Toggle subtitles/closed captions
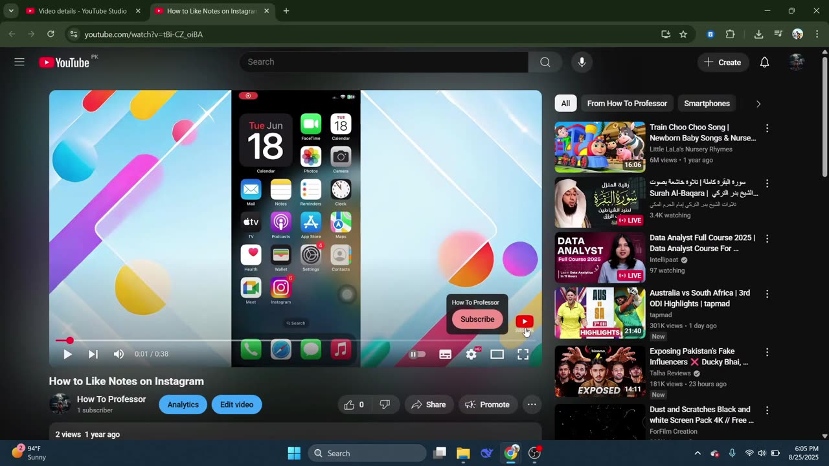This screenshot has height=466, width=829. pos(446,354)
